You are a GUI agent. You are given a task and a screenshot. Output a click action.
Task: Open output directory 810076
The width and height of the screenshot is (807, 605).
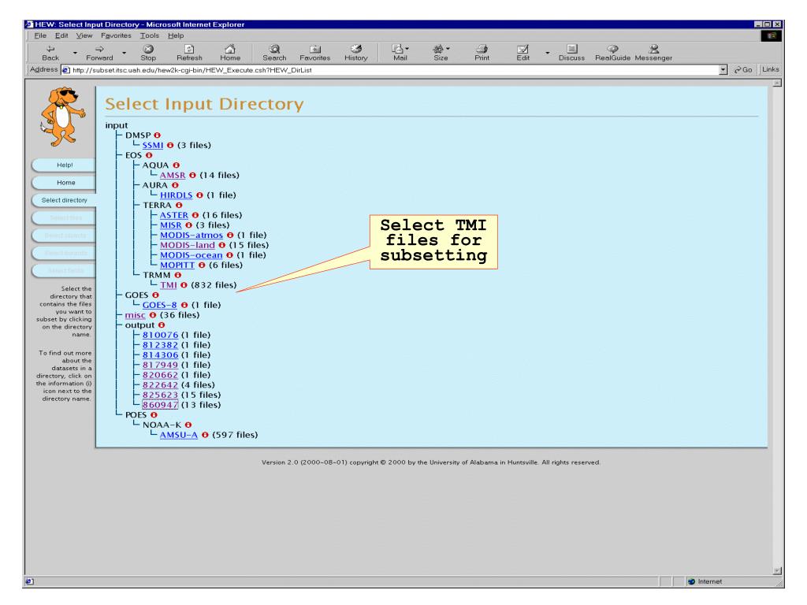[160, 336]
